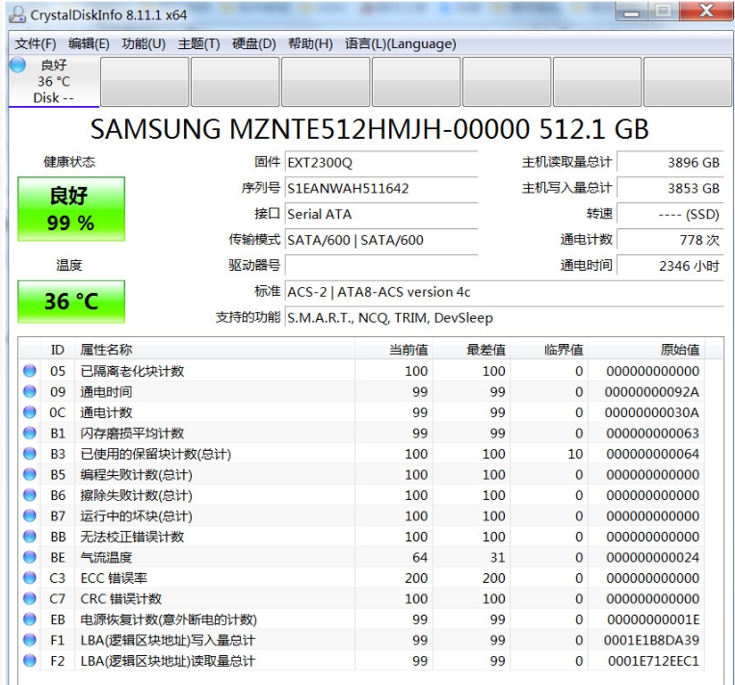Click the rotation rate ---- (SSD) value

coord(670,214)
